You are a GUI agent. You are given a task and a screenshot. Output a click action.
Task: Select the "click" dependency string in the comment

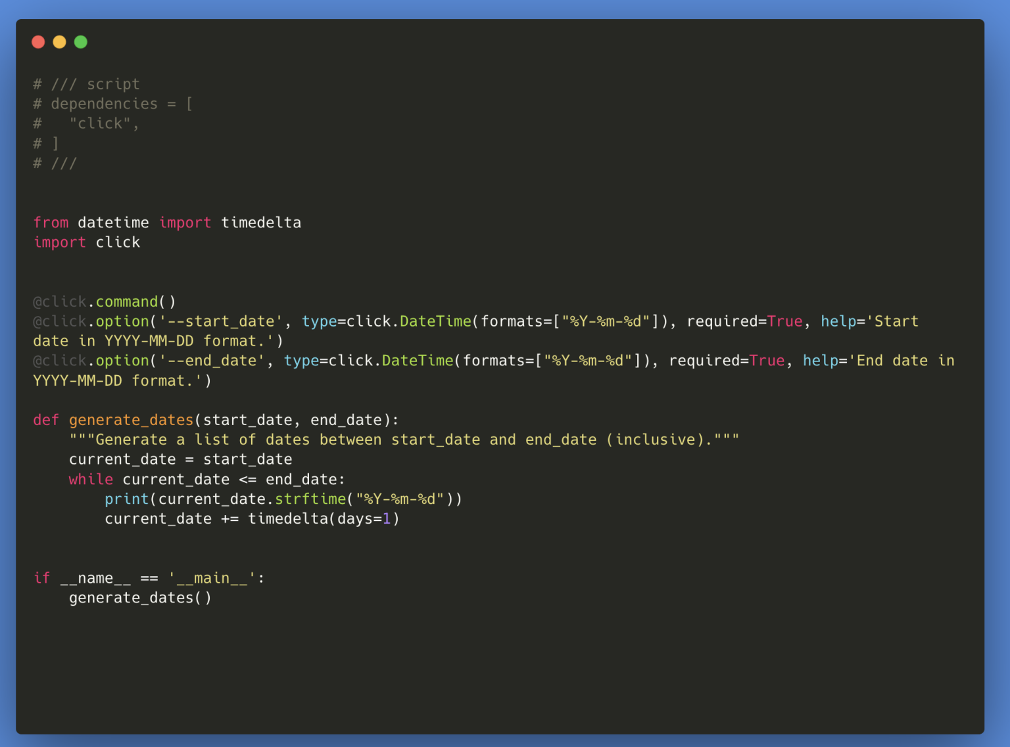click(100, 124)
